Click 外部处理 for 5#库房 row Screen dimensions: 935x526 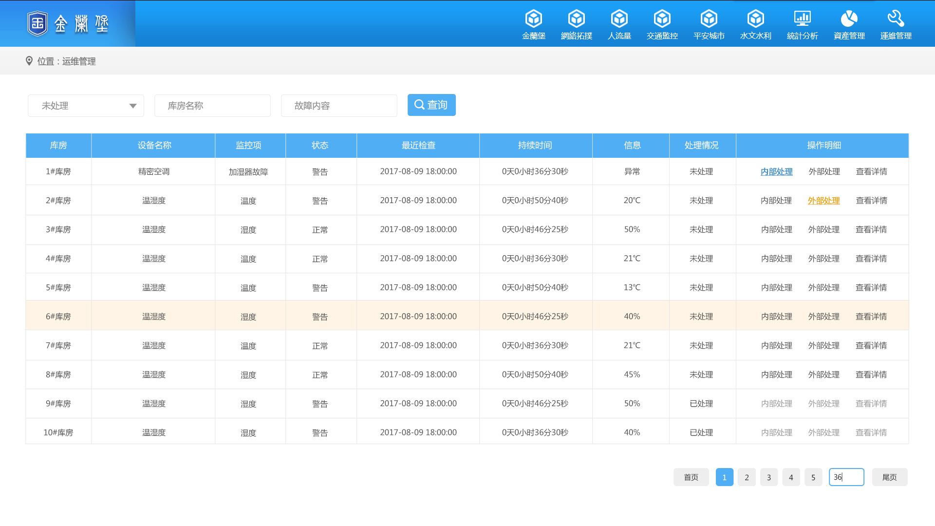(x=824, y=287)
